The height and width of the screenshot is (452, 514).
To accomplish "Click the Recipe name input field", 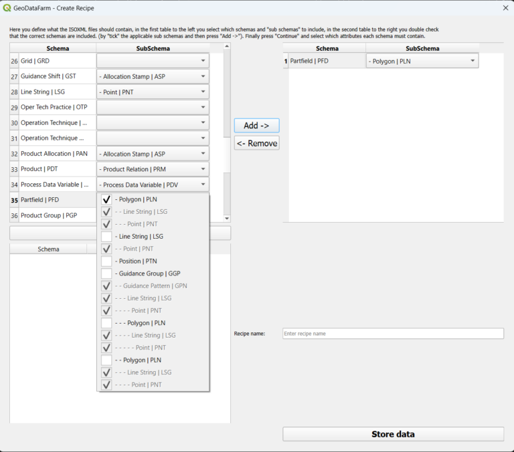I will click(393, 334).
